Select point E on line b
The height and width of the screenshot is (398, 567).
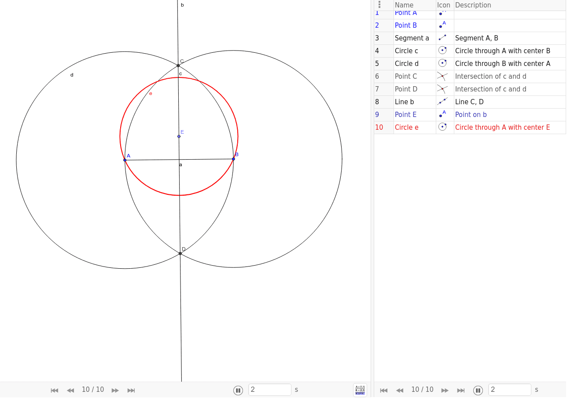point(179,136)
